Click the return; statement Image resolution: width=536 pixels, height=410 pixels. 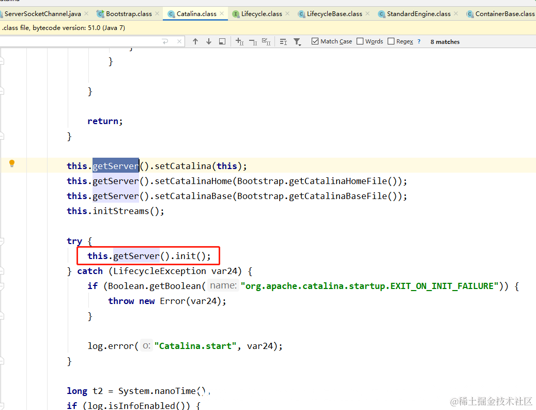pyautogui.click(x=105, y=121)
